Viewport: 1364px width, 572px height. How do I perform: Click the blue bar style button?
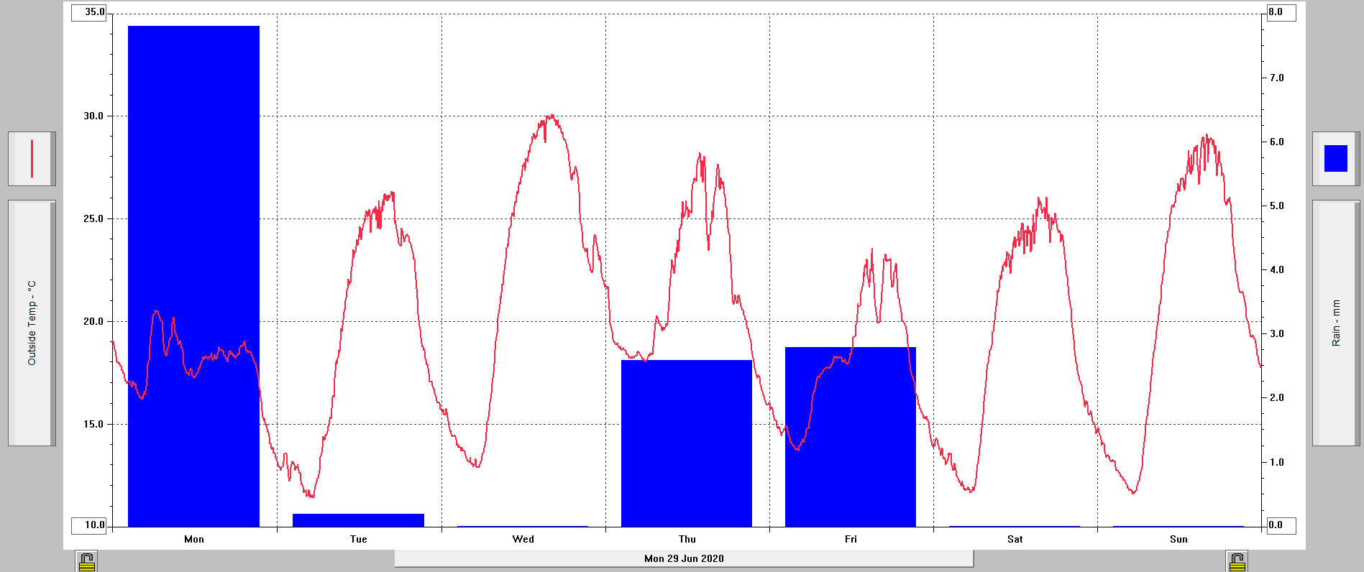point(1335,159)
